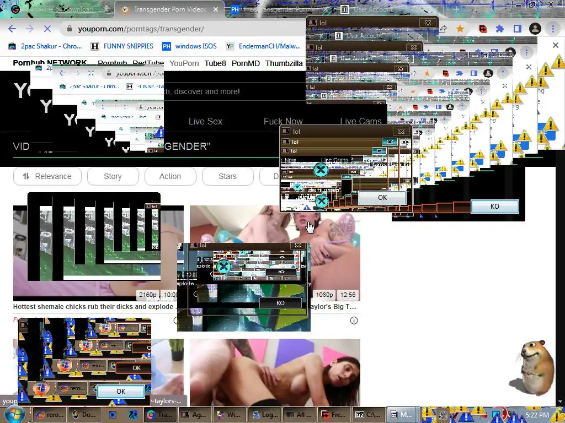Open the Relevance sort dropdown

tap(47, 176)
